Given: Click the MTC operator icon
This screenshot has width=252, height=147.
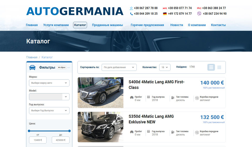Looking at the screenshot, I should 165,8.
